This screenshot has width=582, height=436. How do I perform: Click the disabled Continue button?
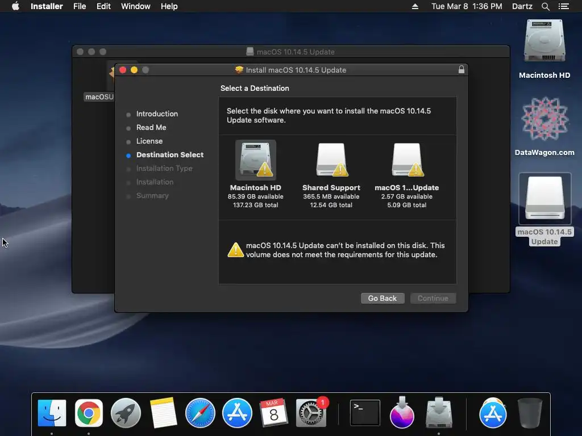tap(433, 298)
